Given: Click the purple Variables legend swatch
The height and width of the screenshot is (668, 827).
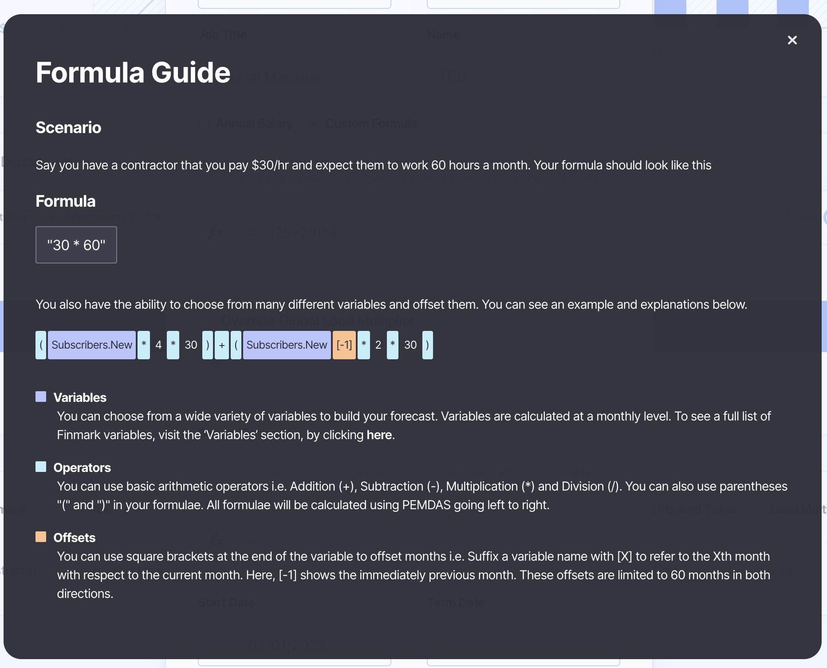Looking at the screenshot, I should point(41,397).
